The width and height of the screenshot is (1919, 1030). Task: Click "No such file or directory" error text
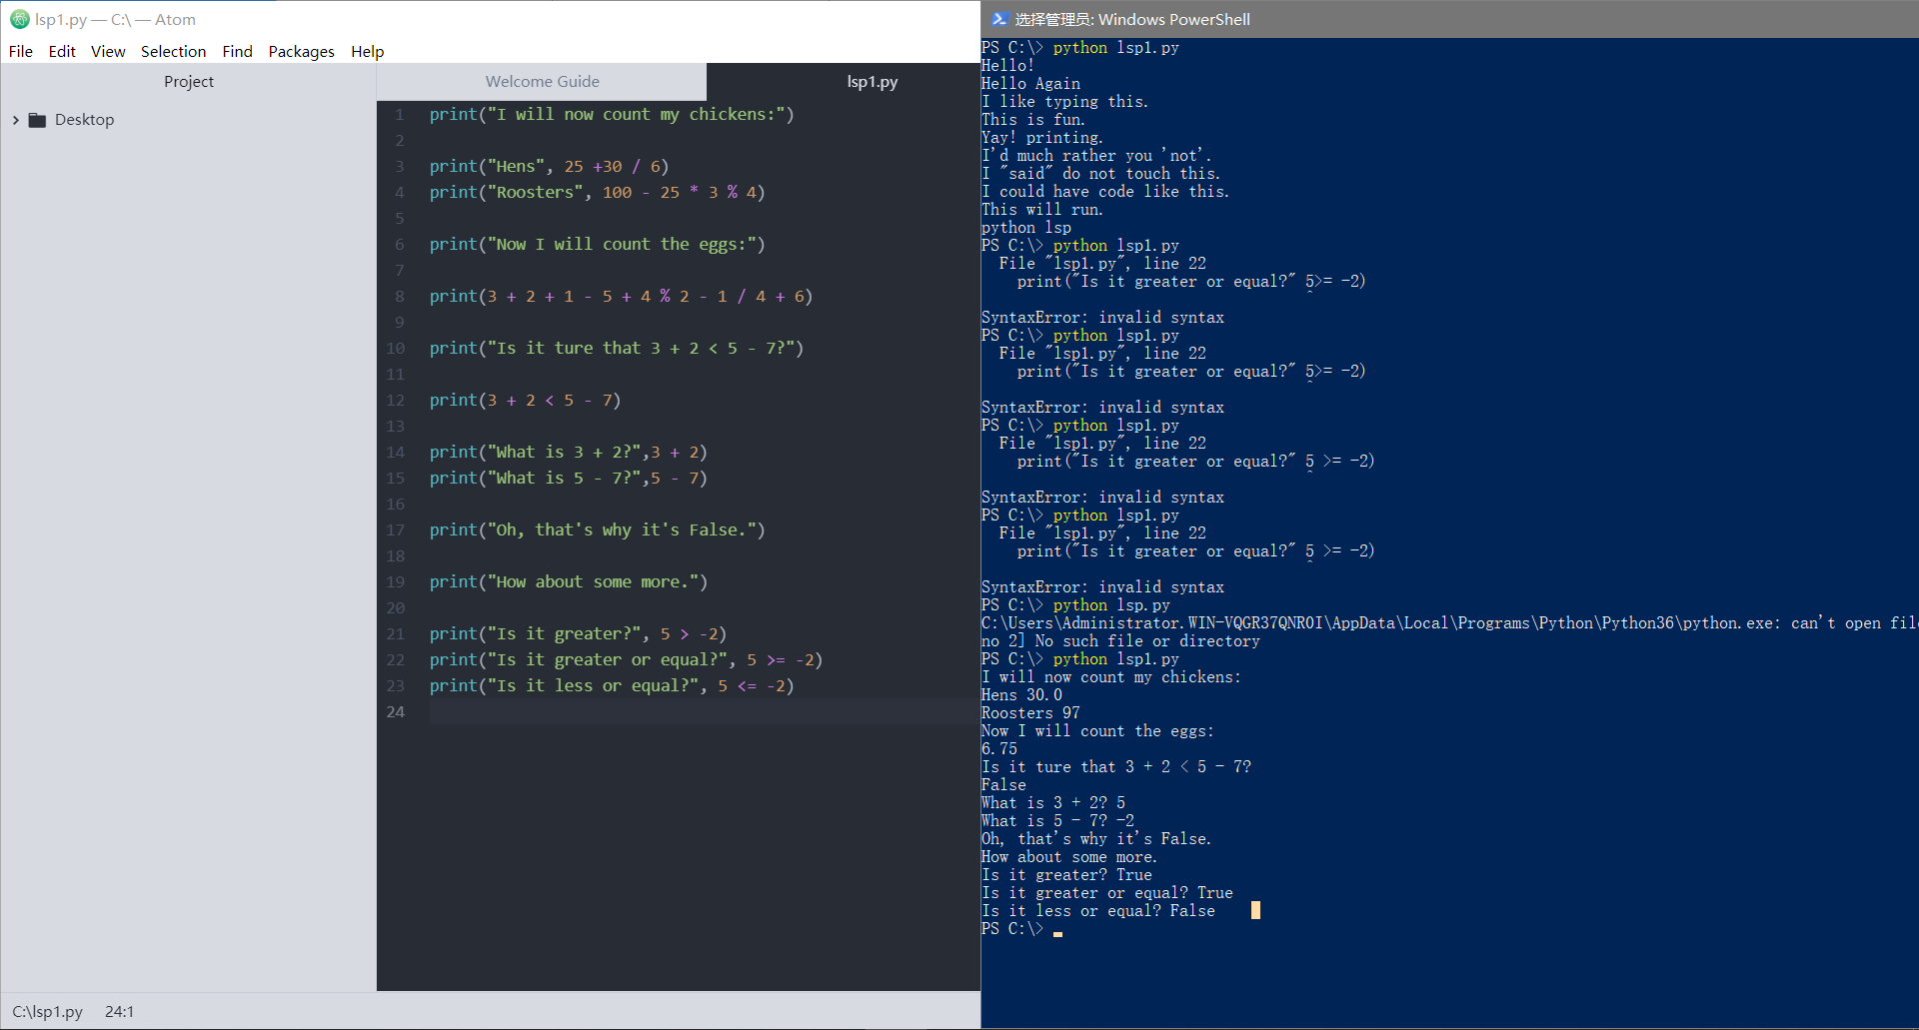tap(1147, 641)
